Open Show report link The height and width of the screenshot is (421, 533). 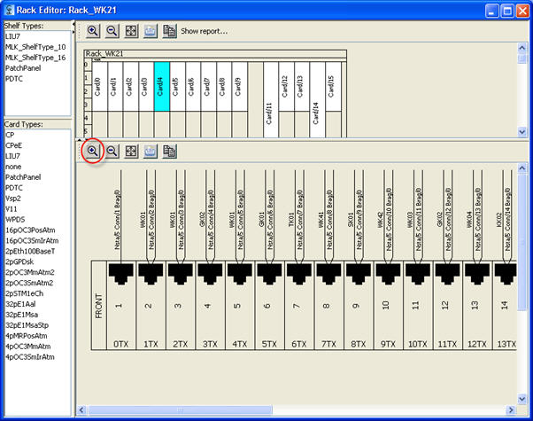[x=205, y=31]
